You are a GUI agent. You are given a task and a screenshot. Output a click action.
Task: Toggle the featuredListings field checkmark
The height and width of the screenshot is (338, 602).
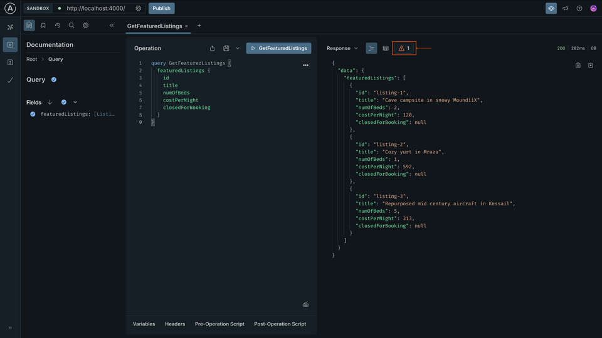click(x=33, y=114)
